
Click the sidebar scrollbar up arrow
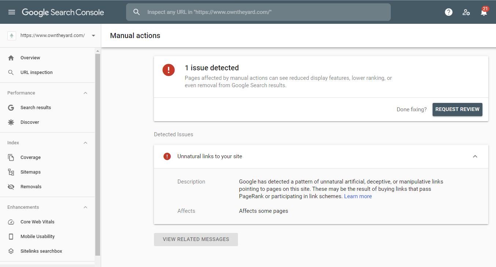98,51
